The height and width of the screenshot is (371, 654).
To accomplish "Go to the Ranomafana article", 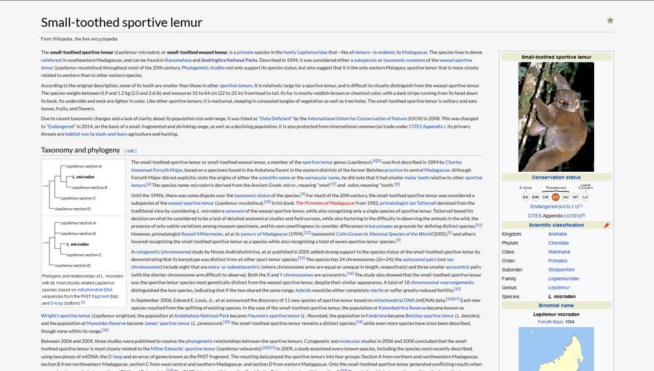I will click(178, 60).
